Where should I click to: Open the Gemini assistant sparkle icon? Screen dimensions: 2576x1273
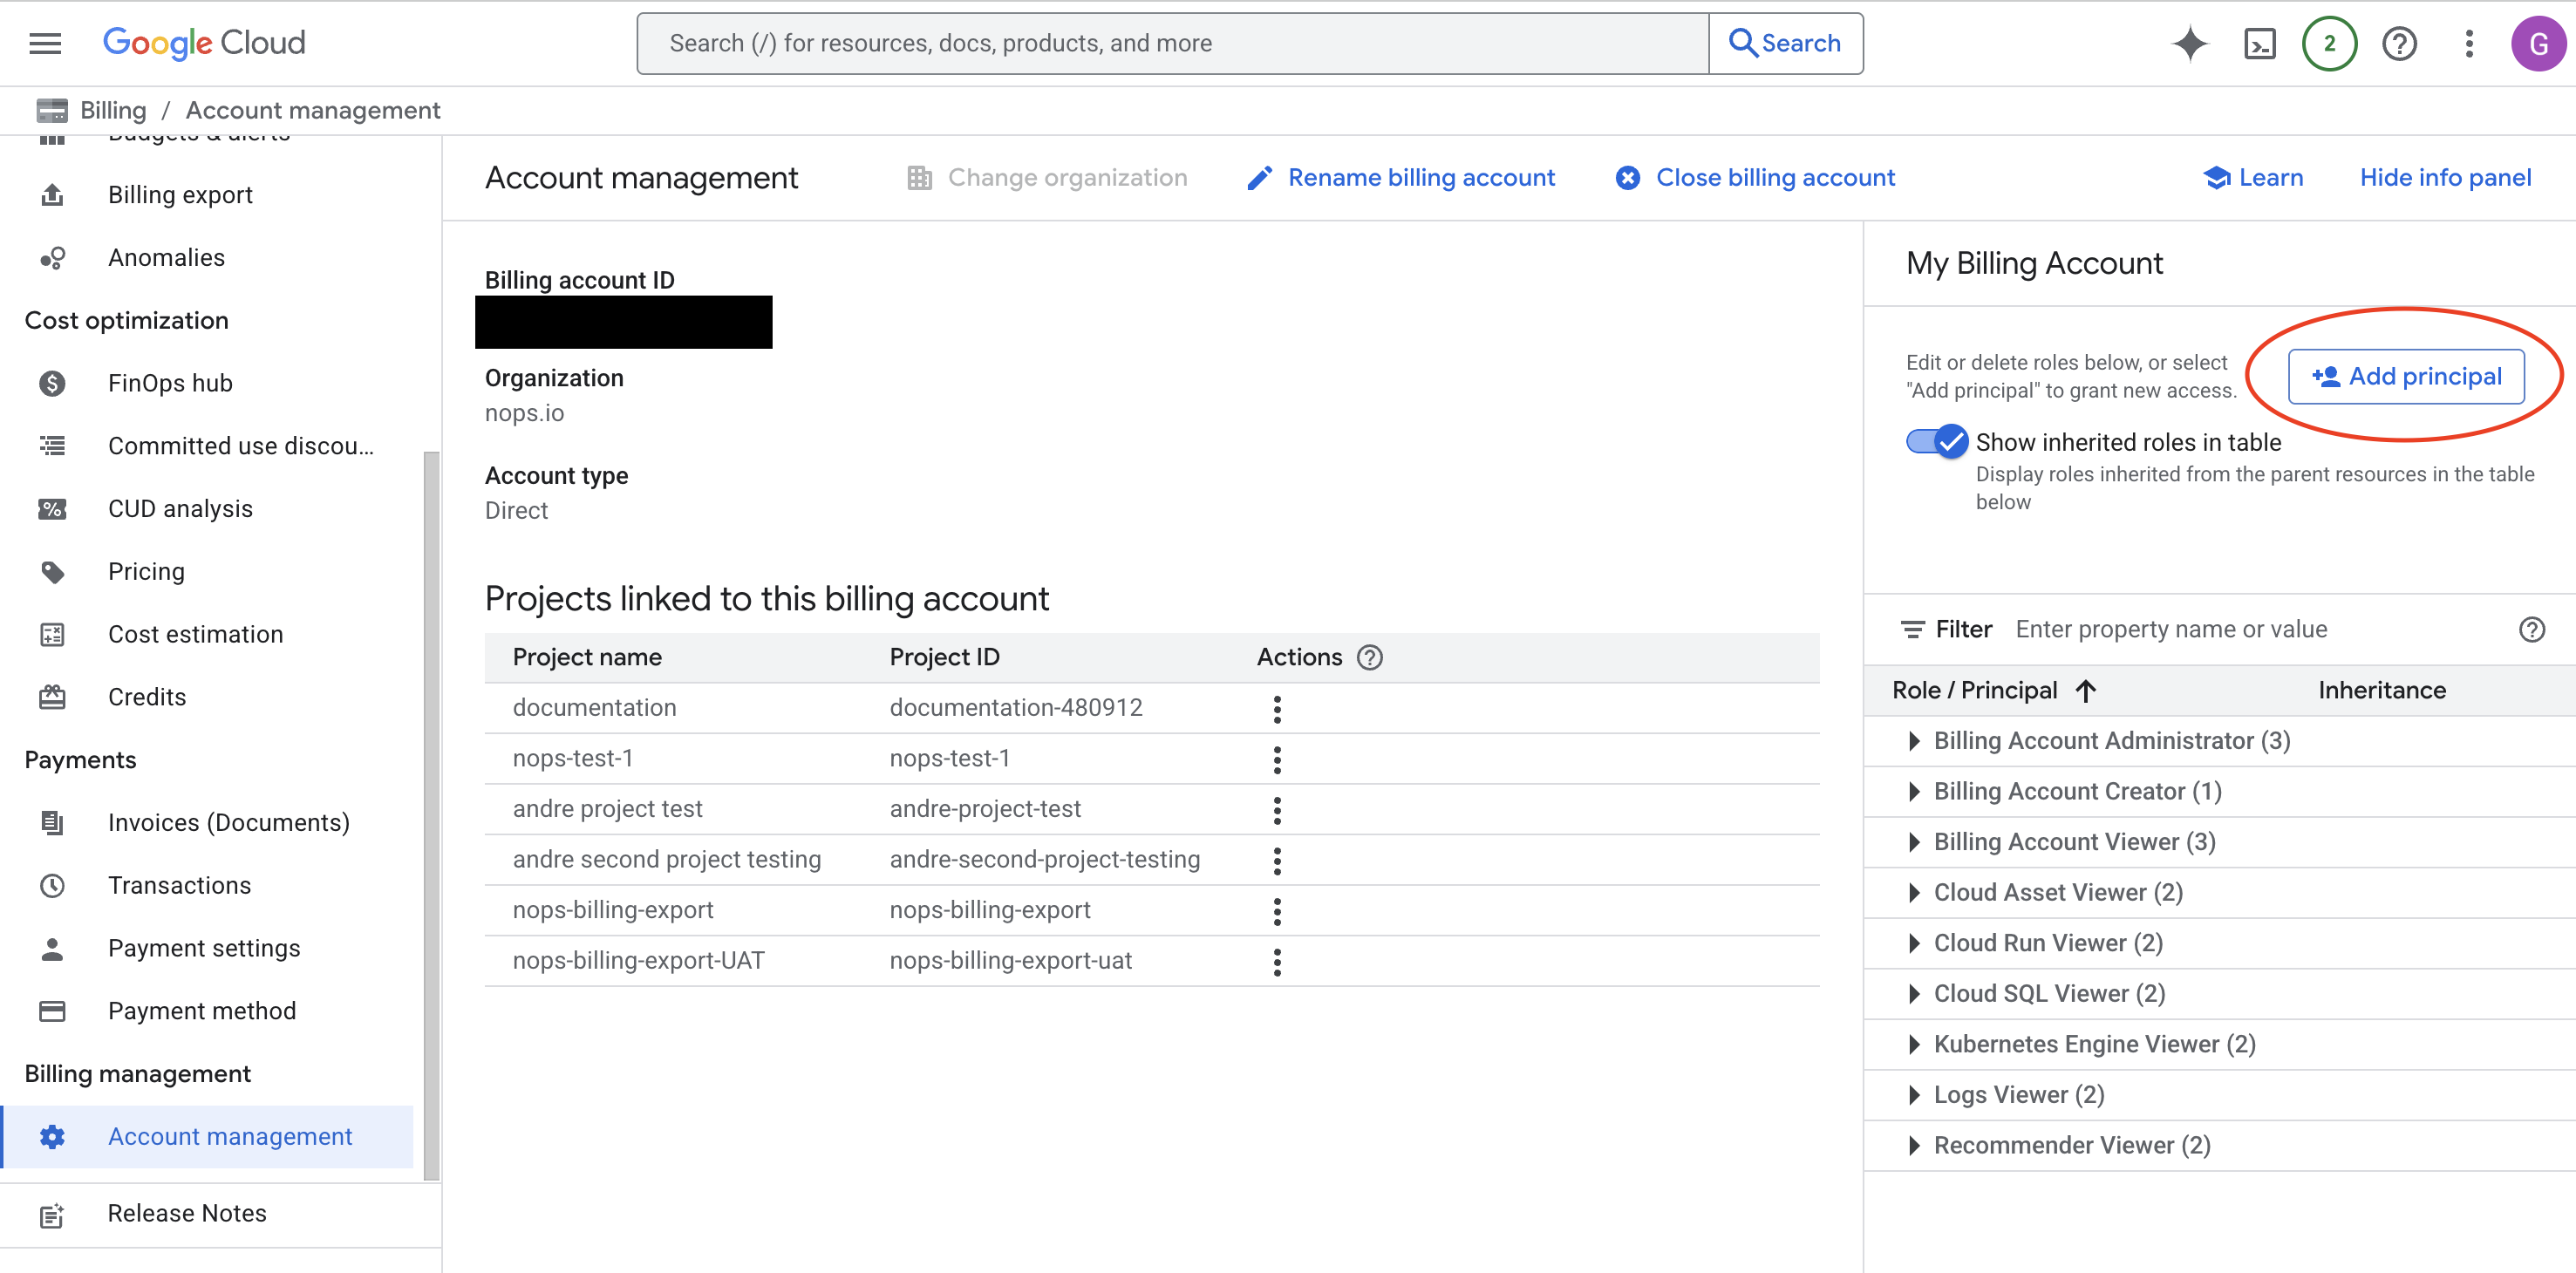click(2189, 43)
